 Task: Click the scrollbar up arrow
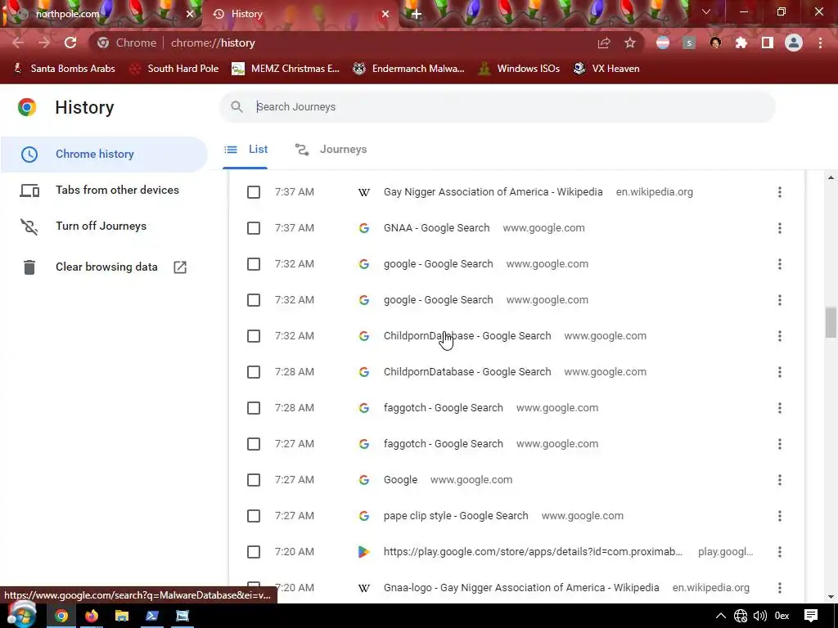click(831, 177)
